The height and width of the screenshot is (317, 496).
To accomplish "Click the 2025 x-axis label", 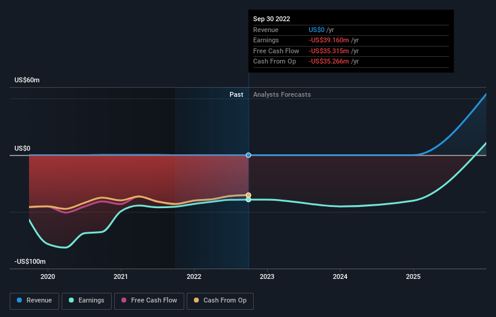I will pyautogui.click(x=413, y=277).
